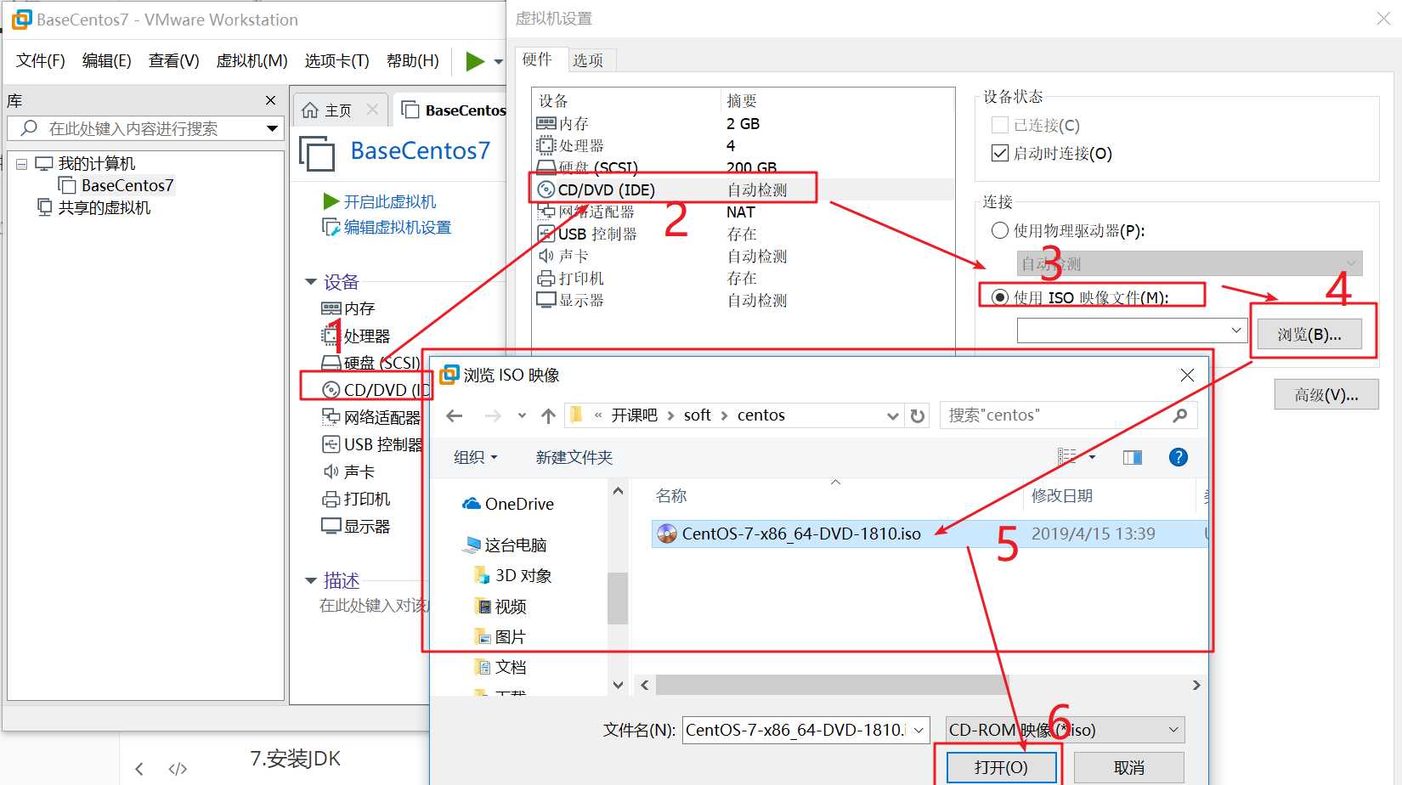This screenshot has height=785, width=1402.
Task: Toggle preview pane icon in browse dialog
Action: 1133,457
